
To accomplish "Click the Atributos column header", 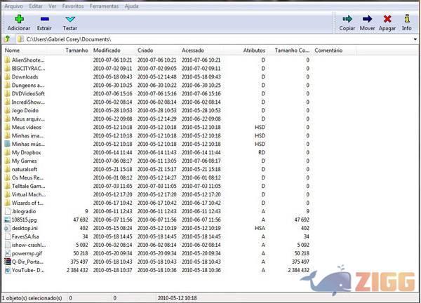I will [x=254, y=50].
